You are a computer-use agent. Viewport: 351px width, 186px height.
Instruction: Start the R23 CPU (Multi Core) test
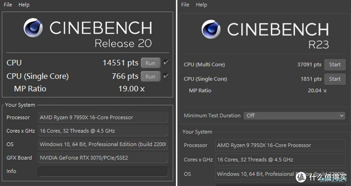335,64
